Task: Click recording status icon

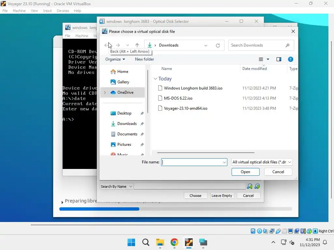Action: (296, 231)
